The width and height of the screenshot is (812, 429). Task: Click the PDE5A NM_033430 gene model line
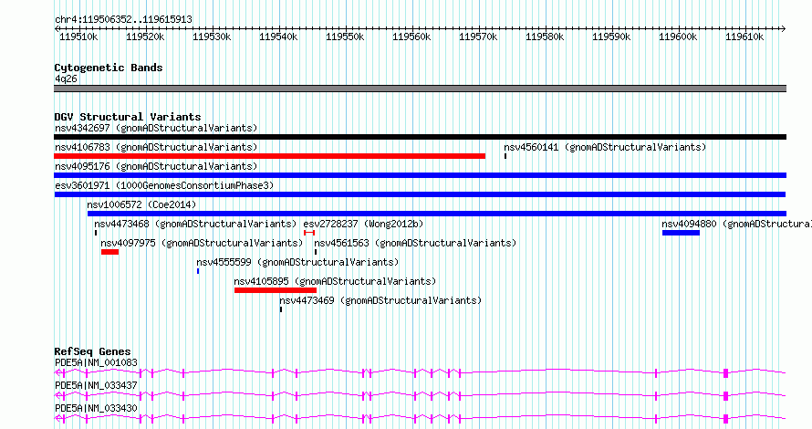coord(420,418)
